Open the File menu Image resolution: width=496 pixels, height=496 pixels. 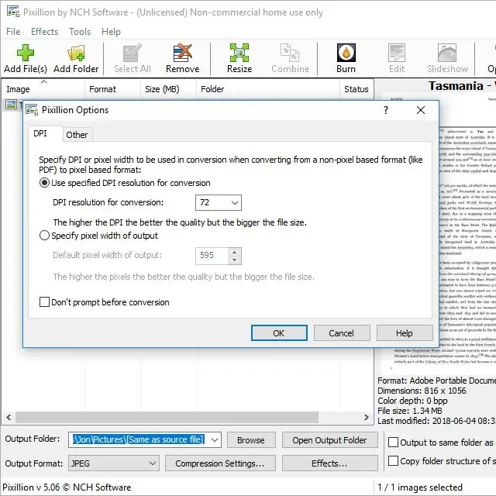tap(13, 32)
